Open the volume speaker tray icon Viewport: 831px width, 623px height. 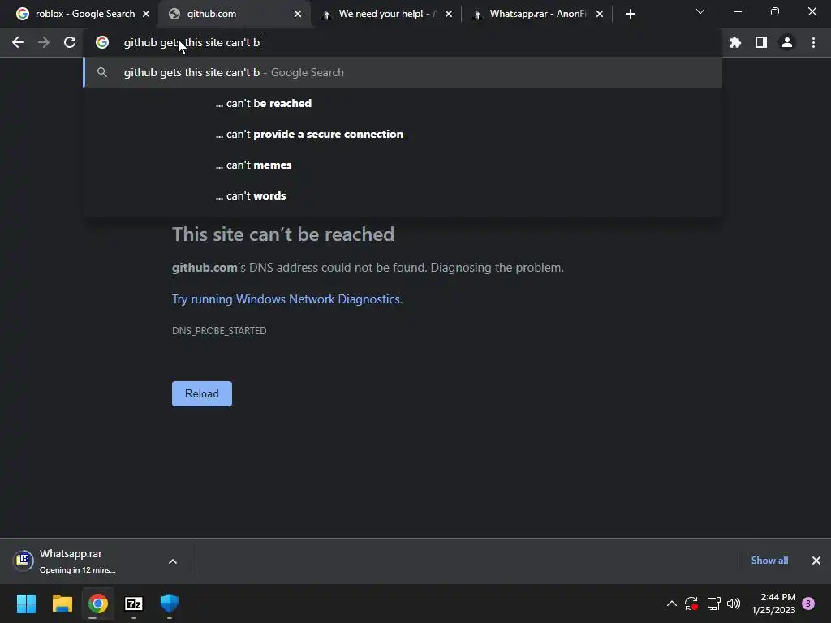coord(734,604)
